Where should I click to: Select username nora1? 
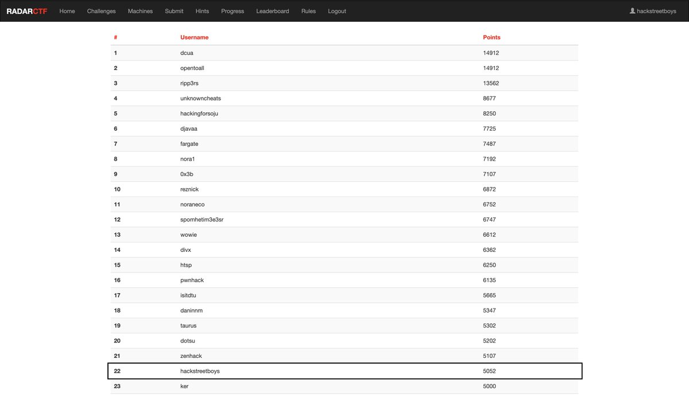click(188, 159)
